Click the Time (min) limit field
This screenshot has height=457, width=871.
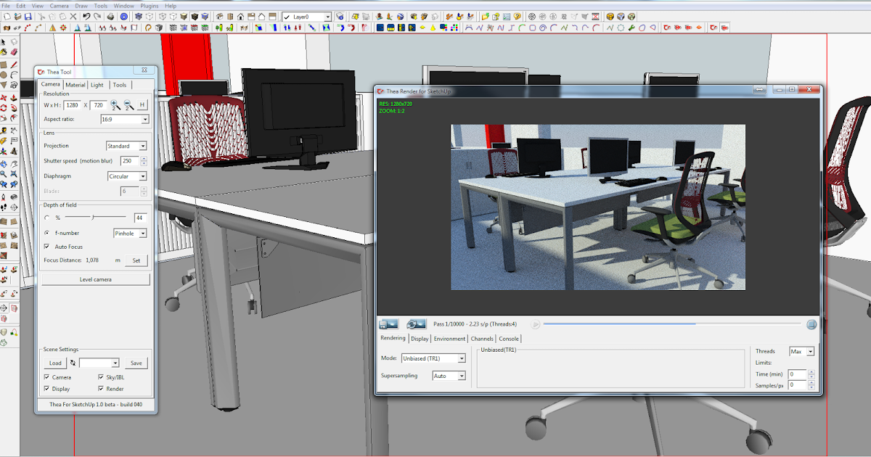tap(798, 374)
